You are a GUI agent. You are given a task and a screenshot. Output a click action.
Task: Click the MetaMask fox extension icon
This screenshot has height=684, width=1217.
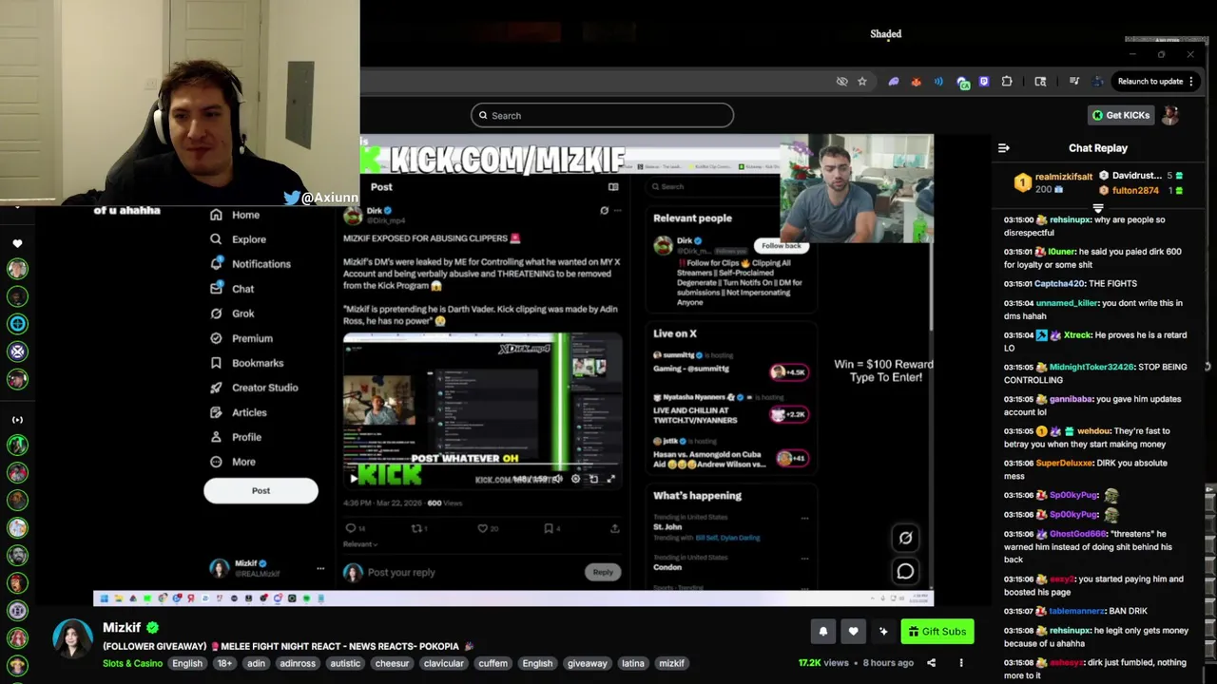pyautogui.click(x=916, y=82)
